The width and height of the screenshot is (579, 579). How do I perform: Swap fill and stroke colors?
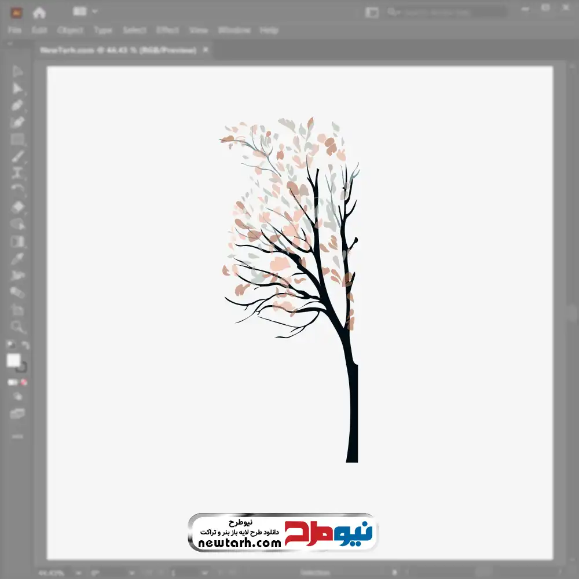(24, 345)
